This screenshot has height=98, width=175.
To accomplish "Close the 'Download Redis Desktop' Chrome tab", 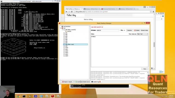I will click(x=117, y=9).
